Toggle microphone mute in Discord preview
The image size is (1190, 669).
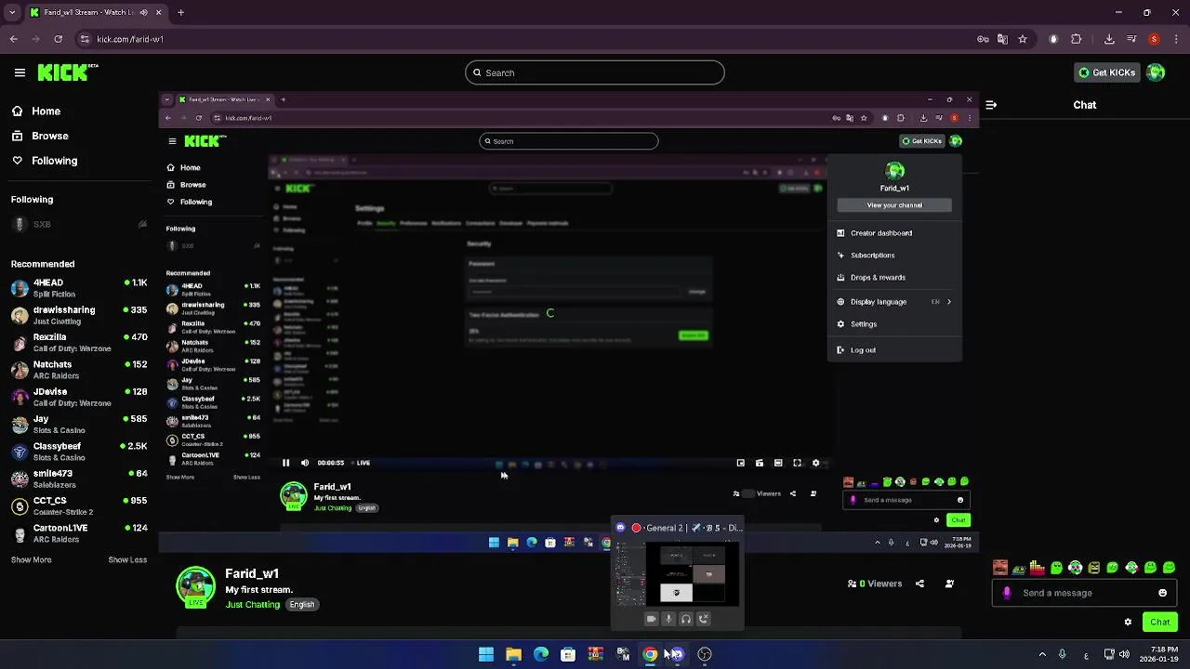[x=668, y=619]
